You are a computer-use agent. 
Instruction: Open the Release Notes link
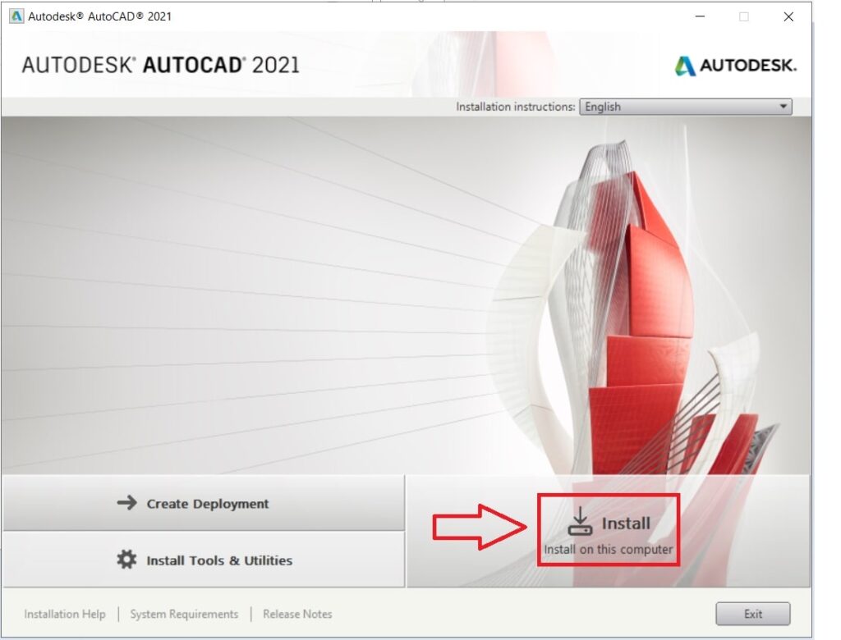click(297, 614)
